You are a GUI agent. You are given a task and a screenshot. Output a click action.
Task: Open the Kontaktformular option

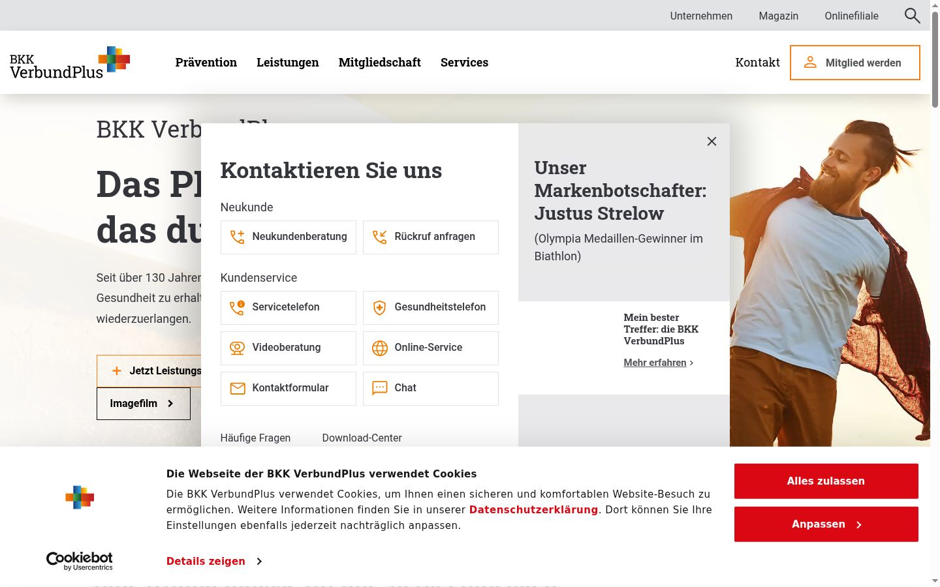[289, 389]
